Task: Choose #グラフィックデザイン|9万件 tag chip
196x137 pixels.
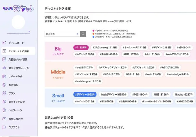Action: coord(113,67)
